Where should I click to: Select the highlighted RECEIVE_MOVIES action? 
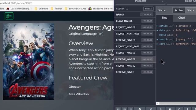point(135,59)
